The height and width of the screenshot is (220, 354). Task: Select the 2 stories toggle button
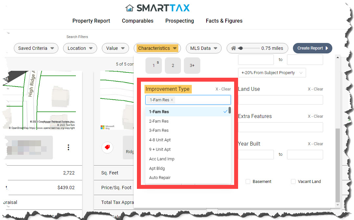173,65
